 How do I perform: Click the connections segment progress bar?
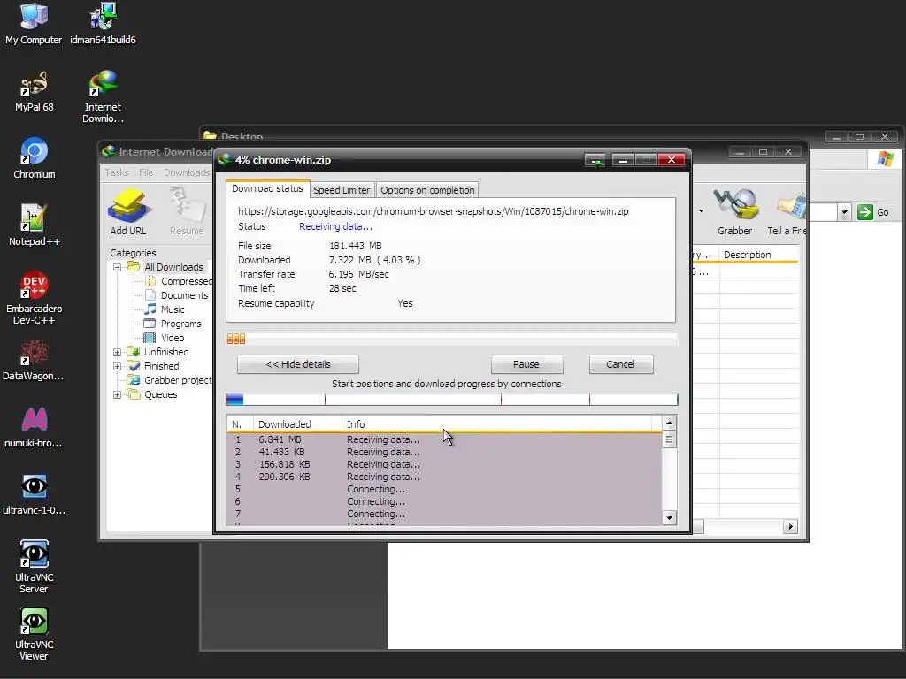(x=452, y=399)
